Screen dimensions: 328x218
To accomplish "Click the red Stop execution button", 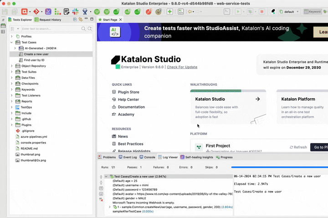I will point(261,11).
